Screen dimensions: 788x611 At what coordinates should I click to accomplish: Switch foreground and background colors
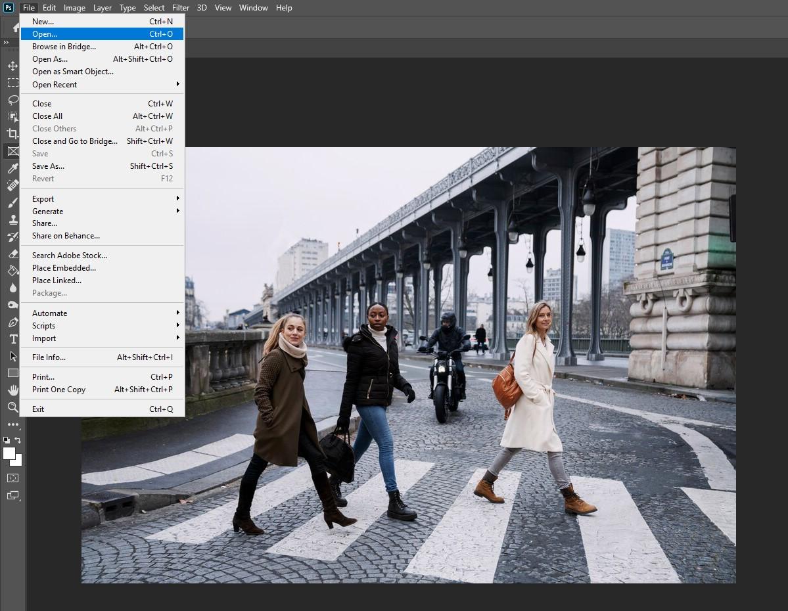click(x=18, y=440)
